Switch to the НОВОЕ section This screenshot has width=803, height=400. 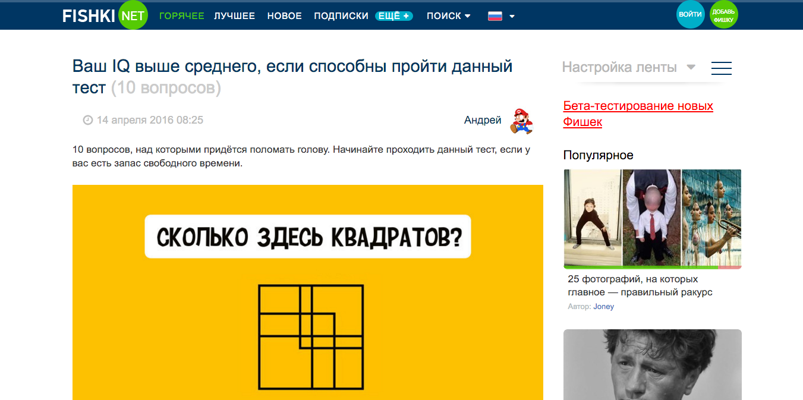[x=284, y=16]
